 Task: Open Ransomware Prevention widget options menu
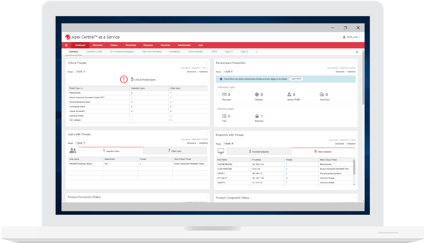355,63
